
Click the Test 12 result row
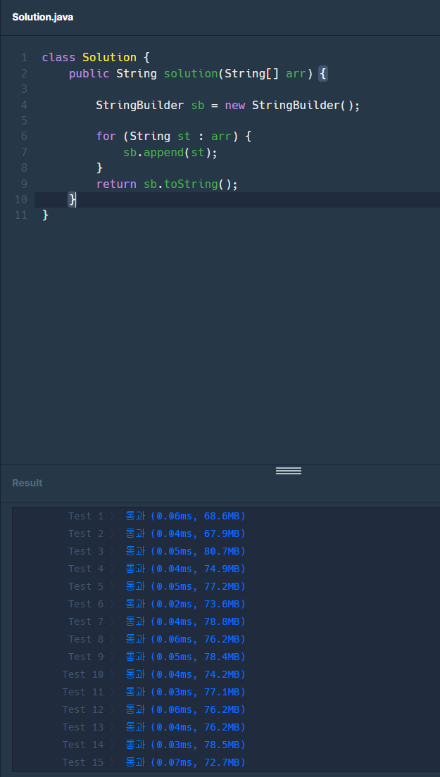(x=154, y=709)
